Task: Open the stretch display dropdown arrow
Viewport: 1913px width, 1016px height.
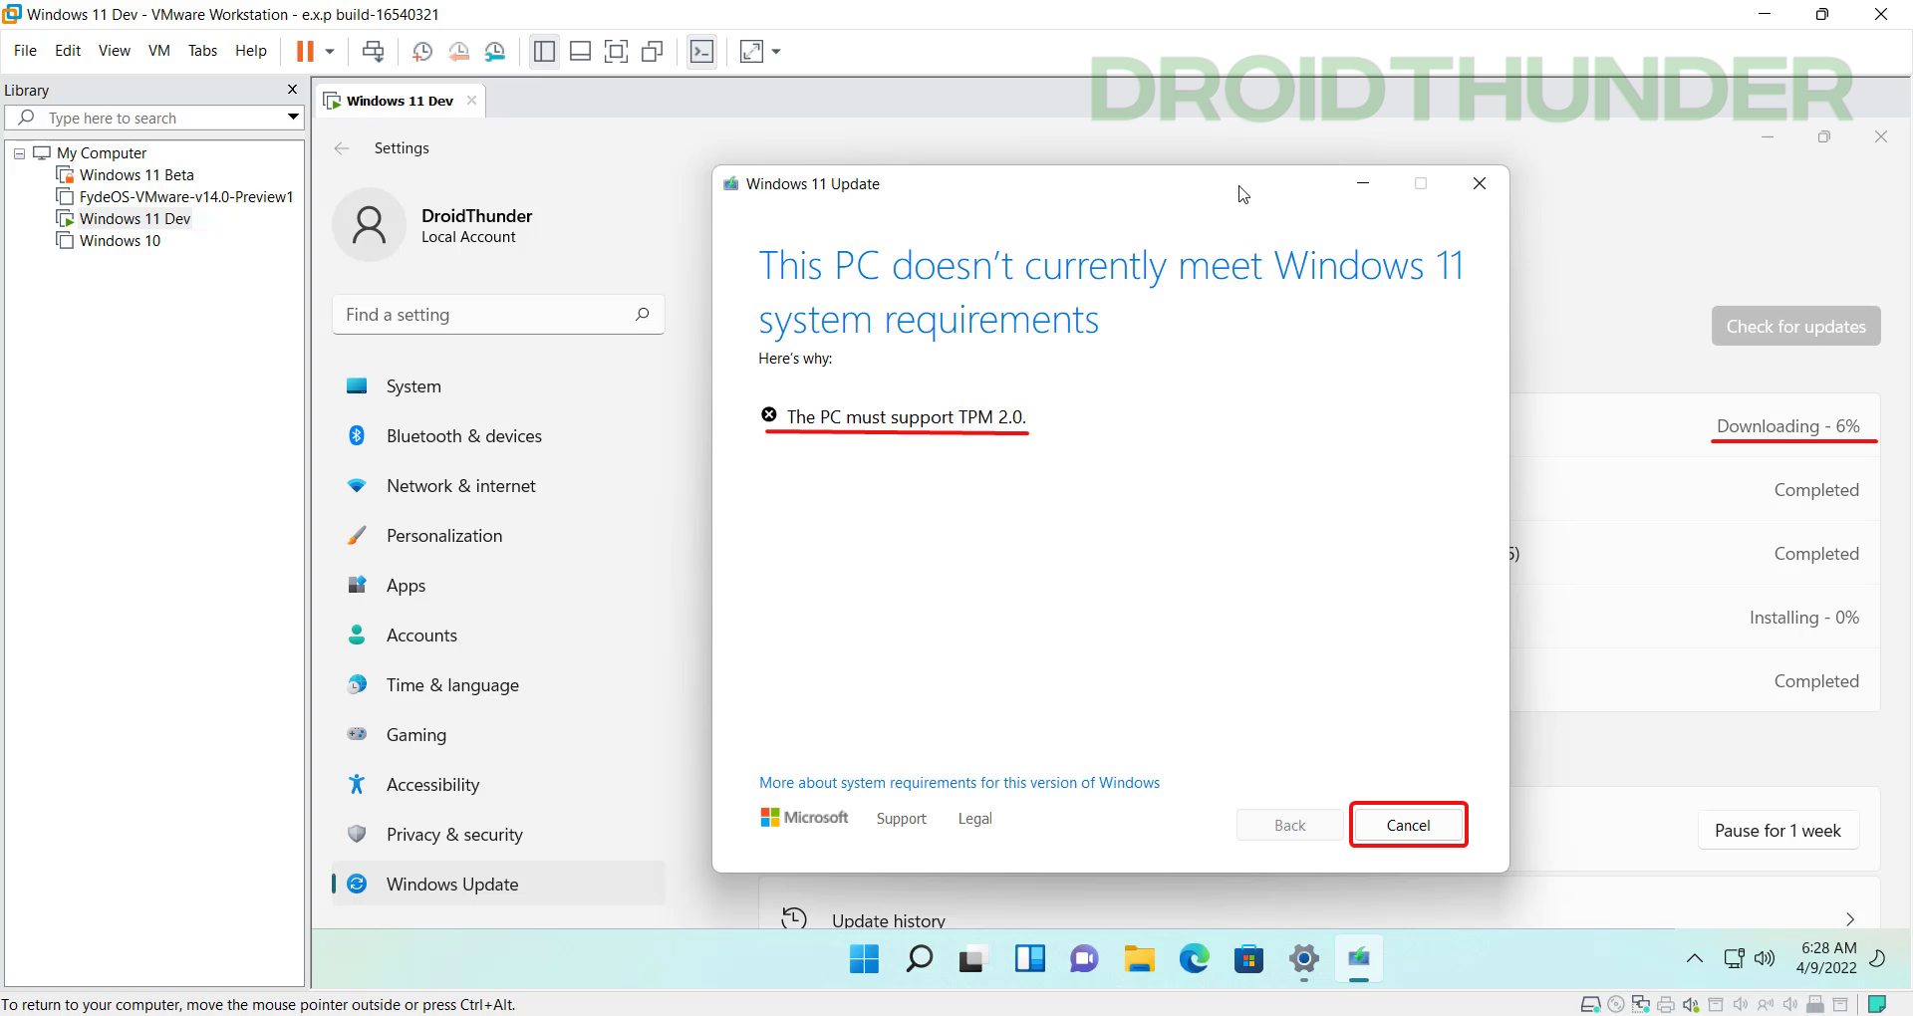Action: point(776,51)
